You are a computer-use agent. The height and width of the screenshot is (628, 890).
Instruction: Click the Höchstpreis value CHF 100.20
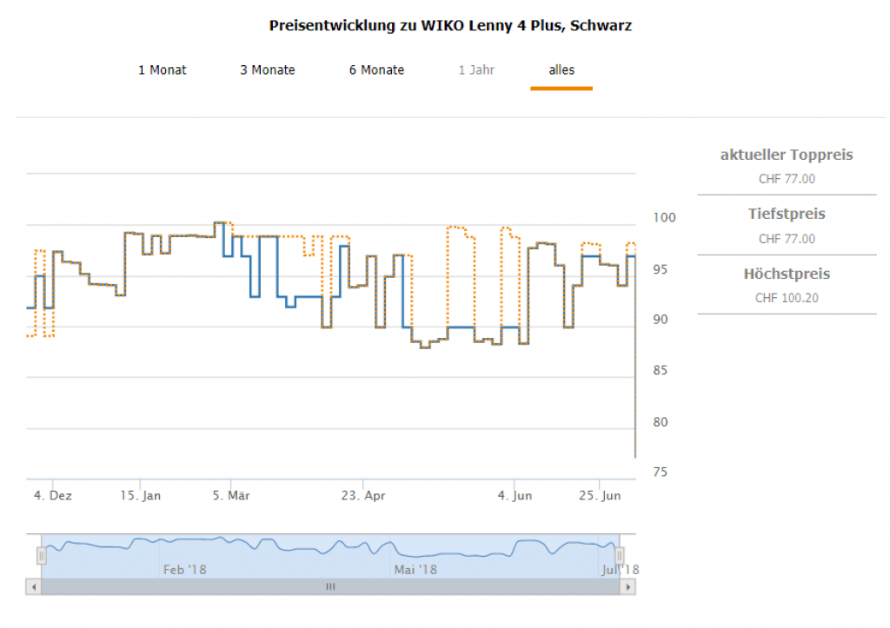point(787,299)
